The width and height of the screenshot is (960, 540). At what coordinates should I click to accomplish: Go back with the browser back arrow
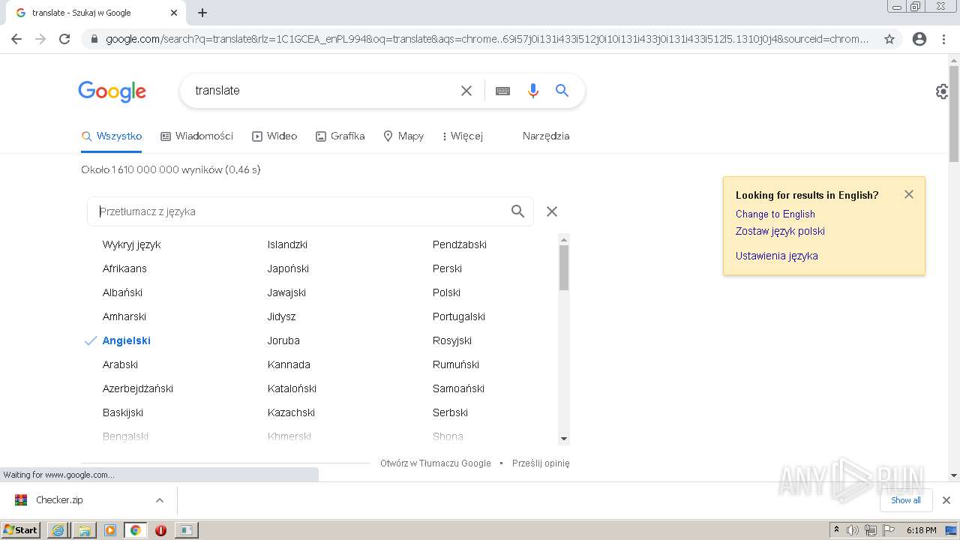(16, 39)
